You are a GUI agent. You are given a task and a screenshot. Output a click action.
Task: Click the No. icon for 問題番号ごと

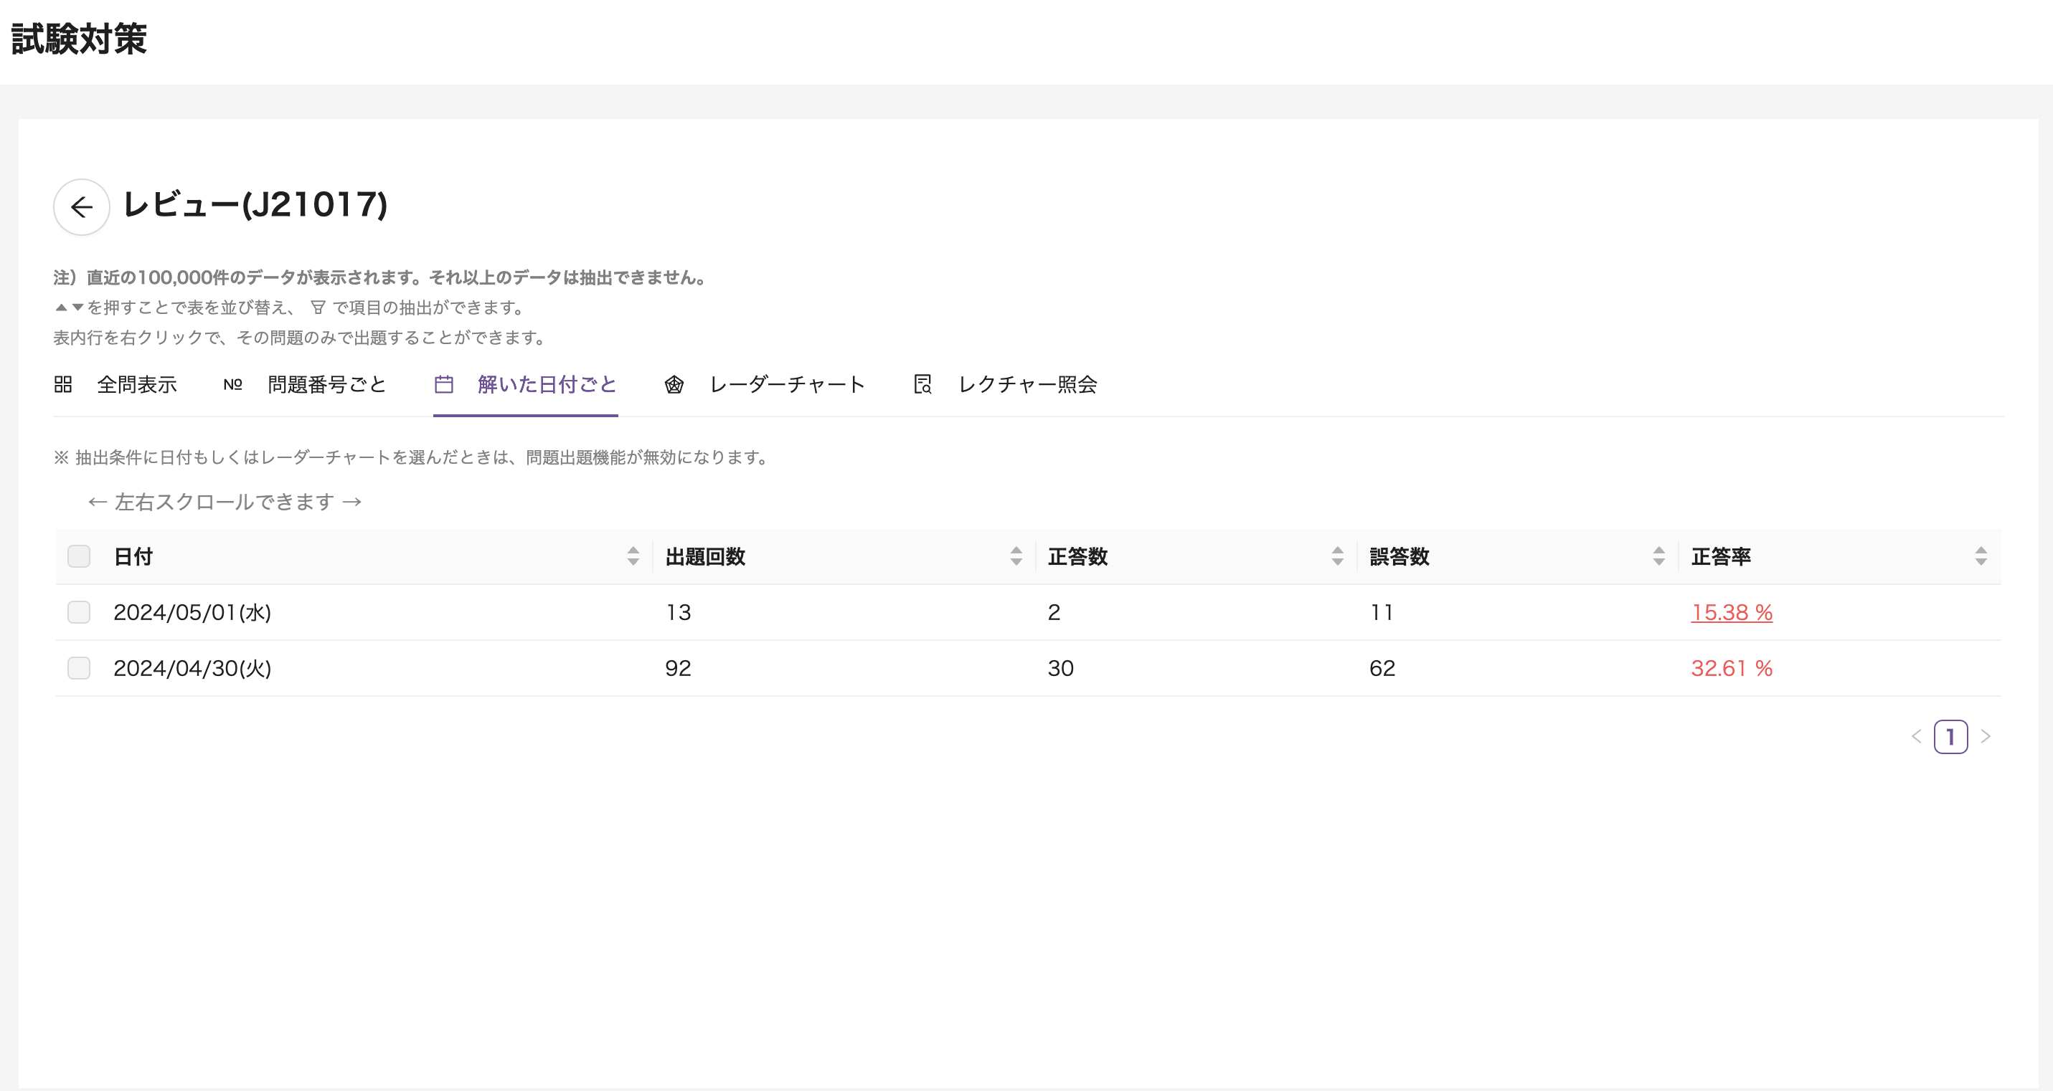click(x=232, y=385)
